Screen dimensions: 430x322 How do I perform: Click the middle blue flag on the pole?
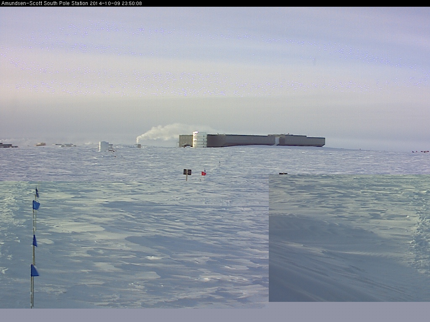coord(35,241)
